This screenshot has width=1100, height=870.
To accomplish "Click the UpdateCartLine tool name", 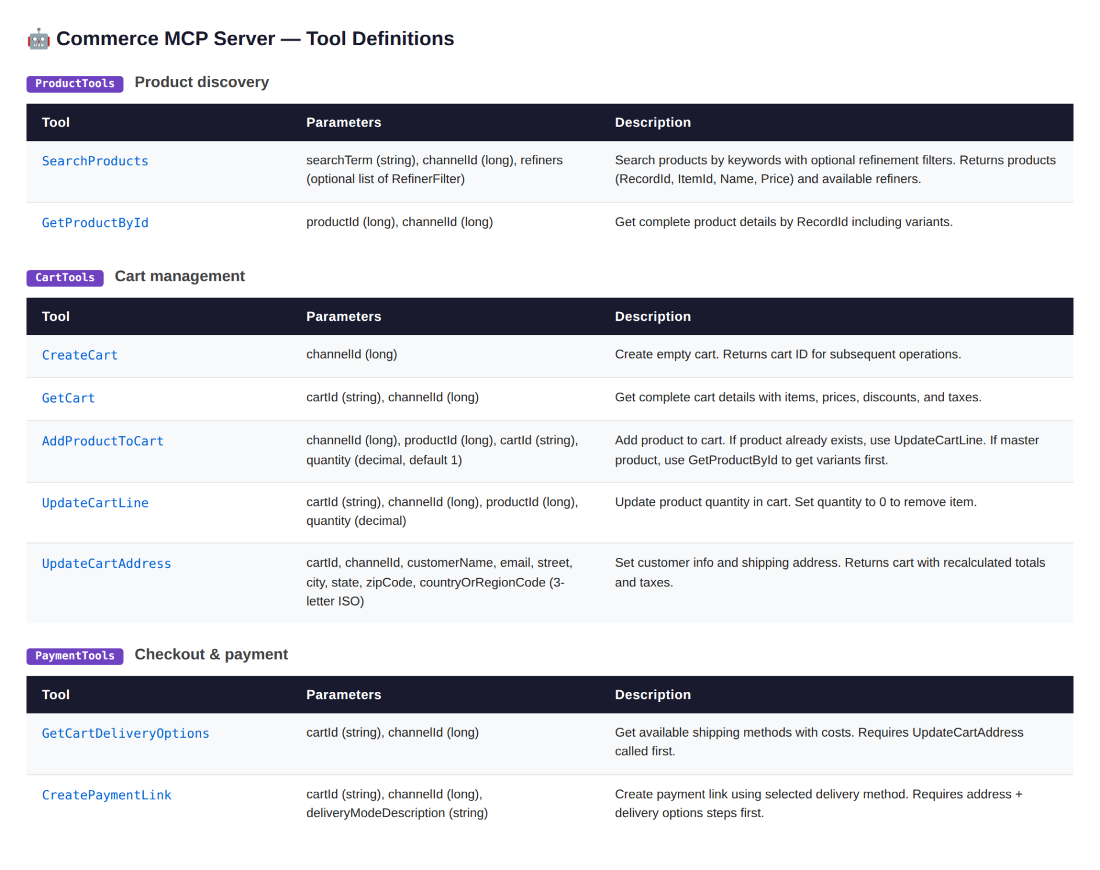I will click(95, 503).
